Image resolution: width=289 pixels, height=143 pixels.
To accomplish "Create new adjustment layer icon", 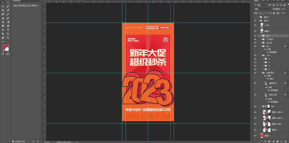I will pos(273,141).
